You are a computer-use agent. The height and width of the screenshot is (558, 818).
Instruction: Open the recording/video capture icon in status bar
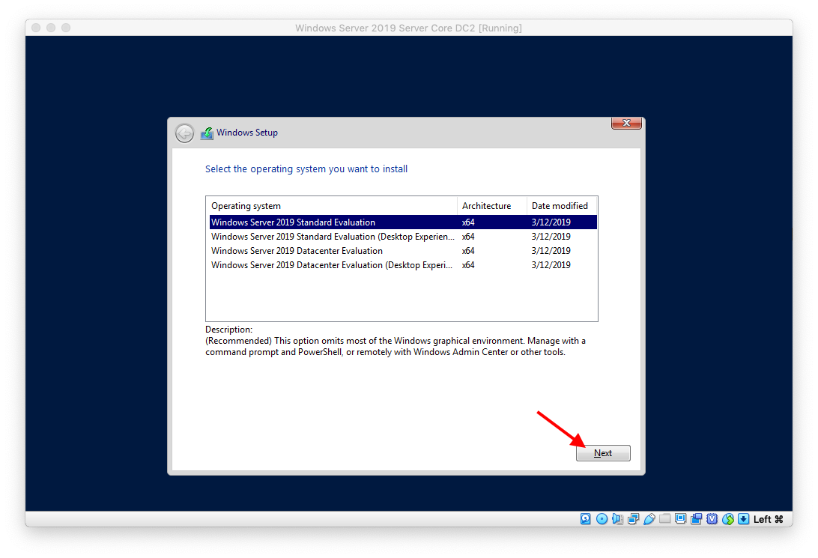pyautogui.click(x=696, y=519)
